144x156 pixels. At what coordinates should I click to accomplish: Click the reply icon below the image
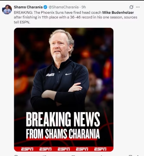coord(16,155)
